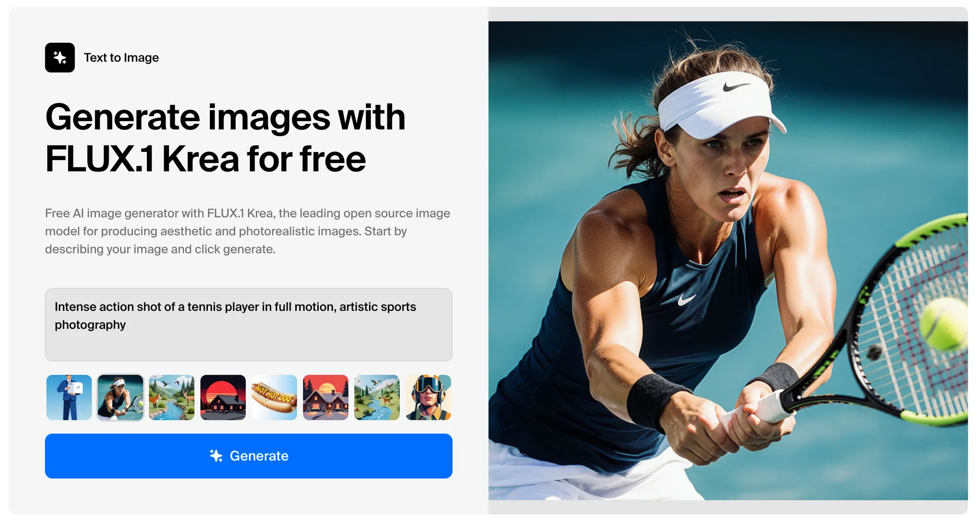Pick the businessman in blue suit thumbnail

69,397
